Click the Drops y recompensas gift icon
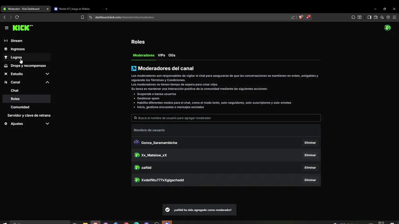Screen dimensions: 399x224 [x=6, y=66]
